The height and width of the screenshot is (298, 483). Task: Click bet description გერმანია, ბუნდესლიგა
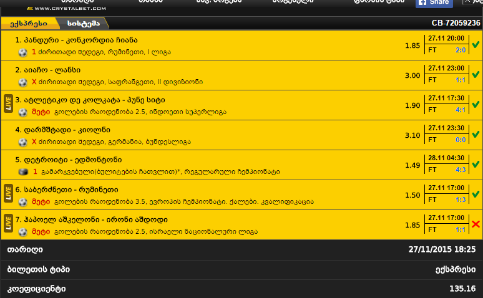[111, 142]
